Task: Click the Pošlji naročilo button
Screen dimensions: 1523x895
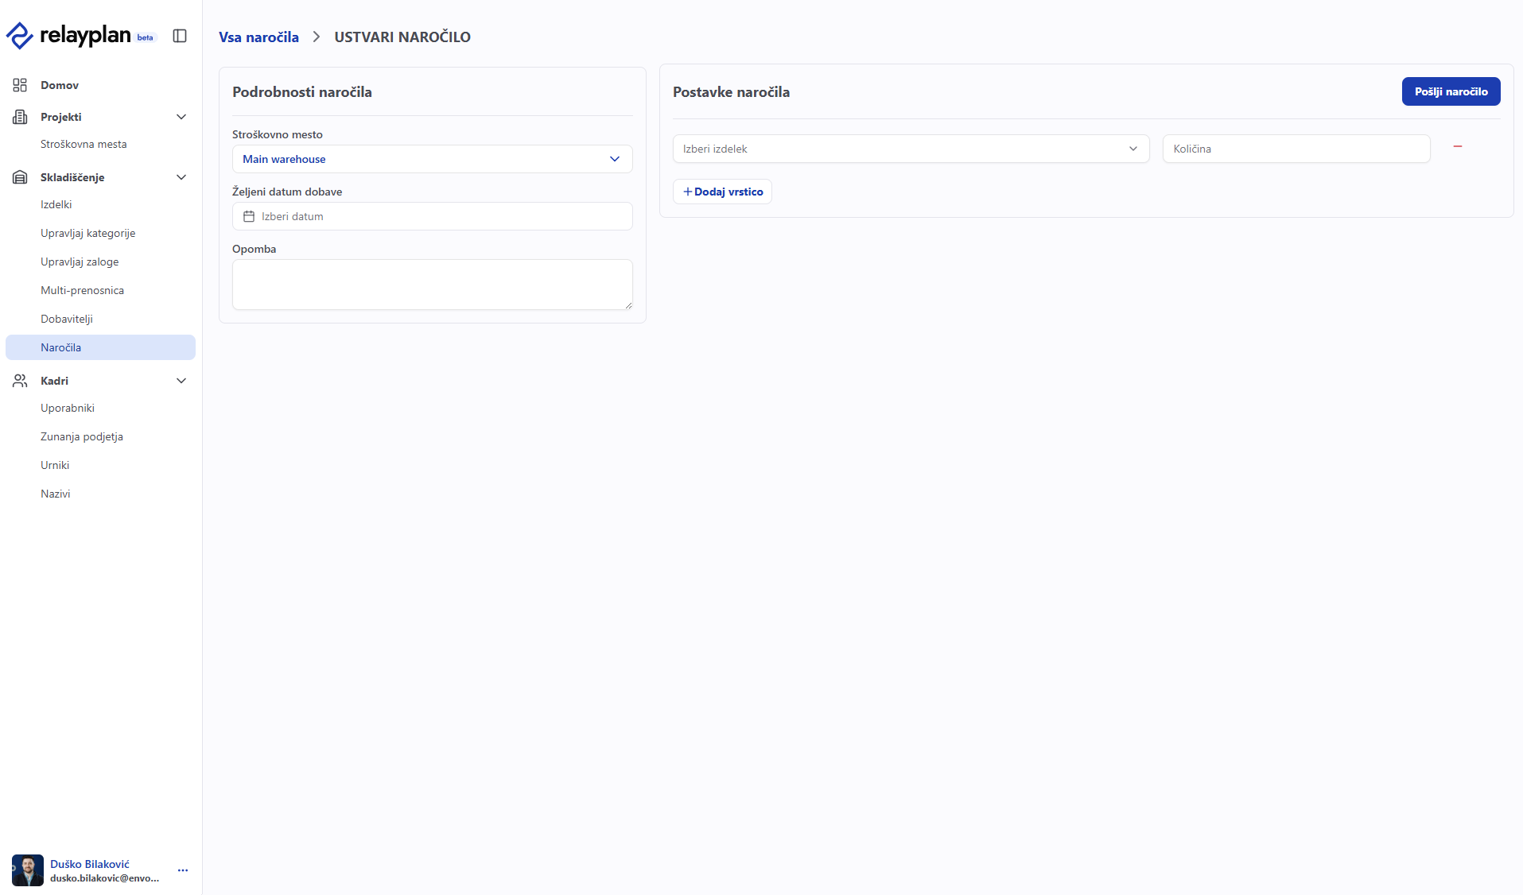Action: click(1451, 91)
